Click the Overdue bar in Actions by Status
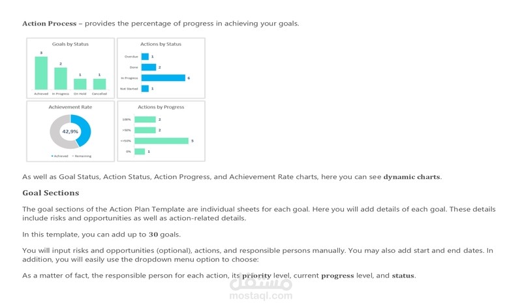The height and width of the screenshot is (307, 522). pyautogui.click(x=145, y=57)
